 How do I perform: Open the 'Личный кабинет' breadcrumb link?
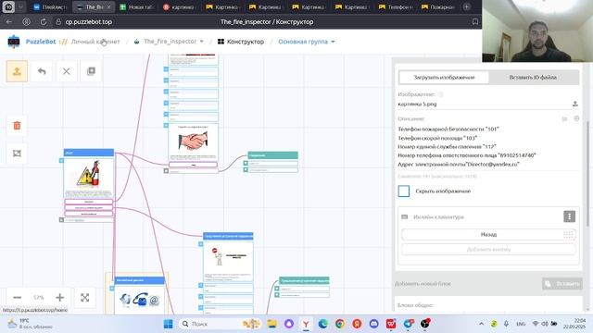coord(95,42)
